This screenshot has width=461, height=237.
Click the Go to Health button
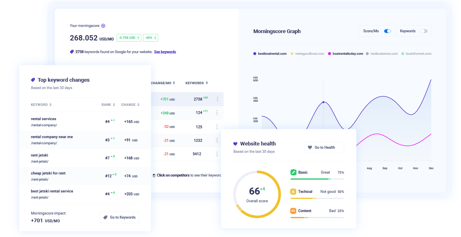324,147
